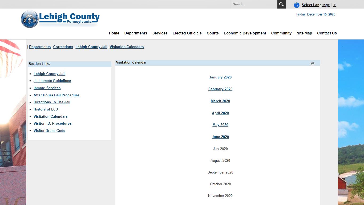Click the Departments breadcrumb link
364x205 pixels.
click(40, 47)
